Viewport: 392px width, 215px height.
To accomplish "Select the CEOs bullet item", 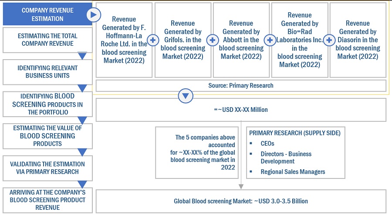I will coord(268,143).
